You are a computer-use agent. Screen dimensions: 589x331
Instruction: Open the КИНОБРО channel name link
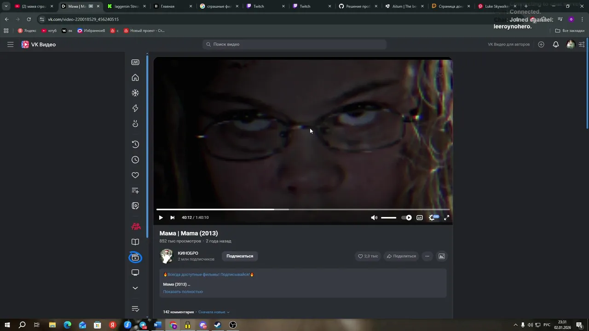[188, 253]
